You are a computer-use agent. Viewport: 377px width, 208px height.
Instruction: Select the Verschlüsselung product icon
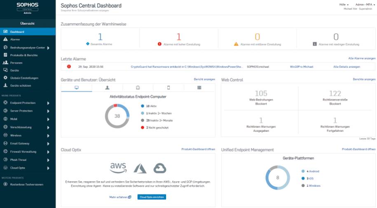click(x=5, y=127)
